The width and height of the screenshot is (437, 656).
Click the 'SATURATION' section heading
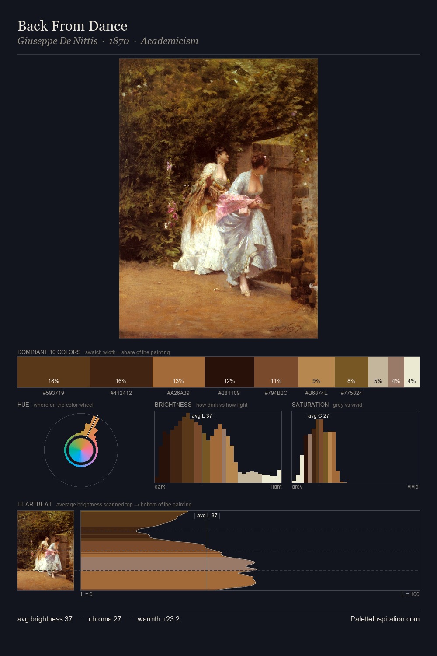pos(310,405)
